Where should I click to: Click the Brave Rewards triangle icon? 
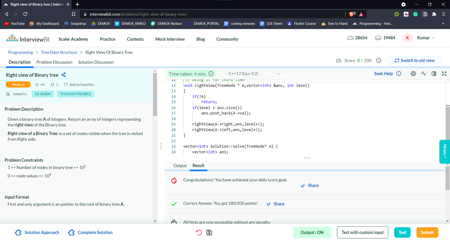click(361, 14)
